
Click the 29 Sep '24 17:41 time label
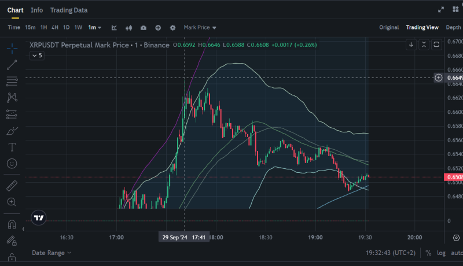(183, 238)
